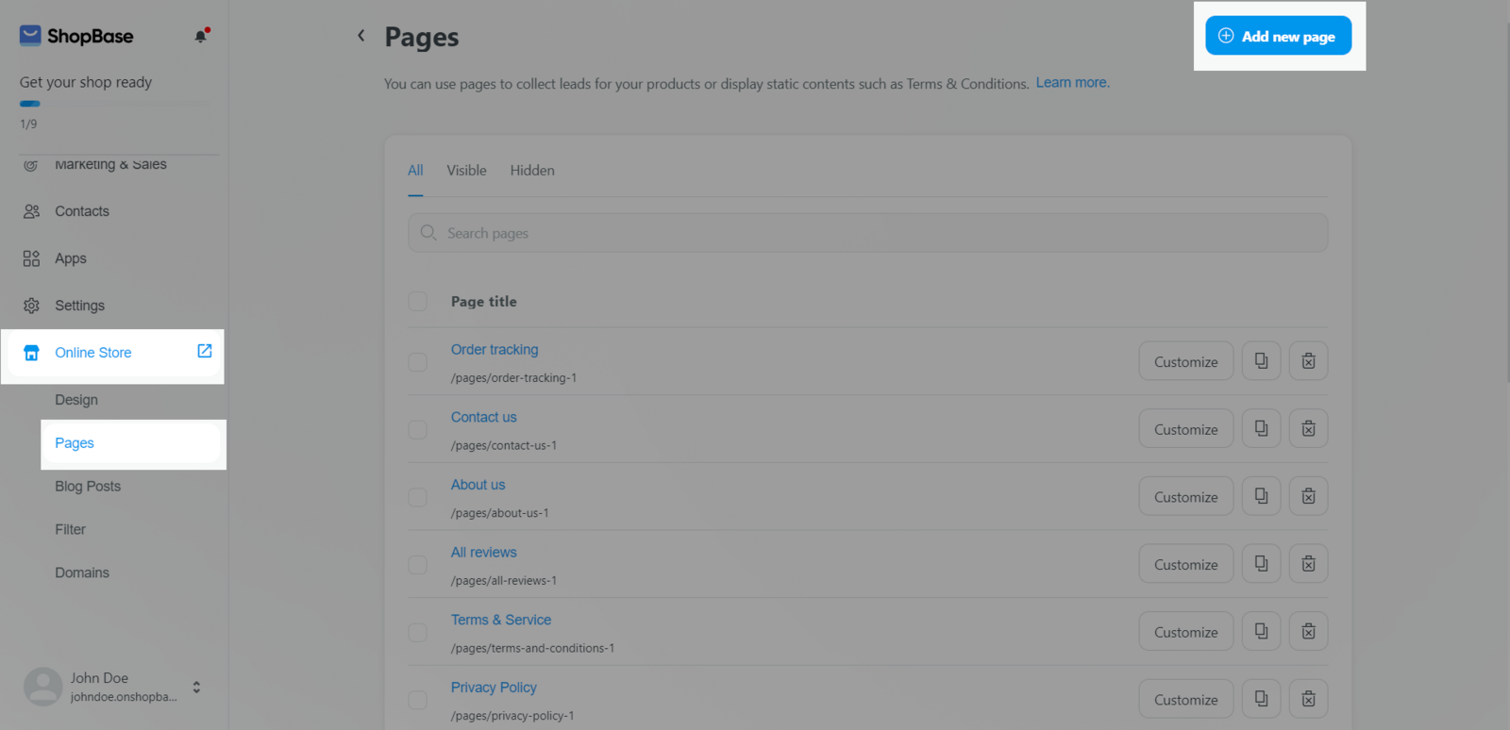Duplicate the Contact us page
This screenshot has width=1510, height=730.
(1261, 429)
